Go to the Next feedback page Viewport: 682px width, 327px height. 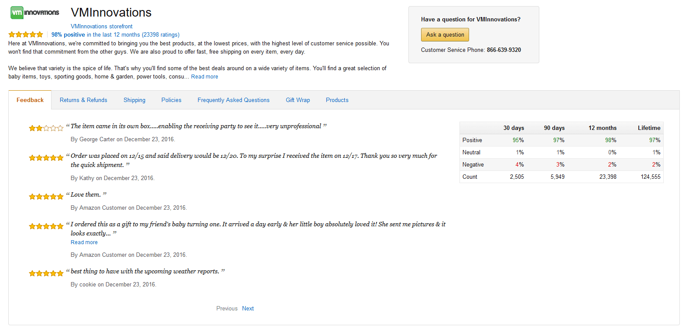click(248, 308)
